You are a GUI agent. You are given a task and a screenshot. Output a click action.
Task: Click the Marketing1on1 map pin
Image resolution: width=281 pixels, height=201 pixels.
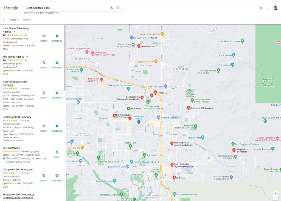(172, 143)
